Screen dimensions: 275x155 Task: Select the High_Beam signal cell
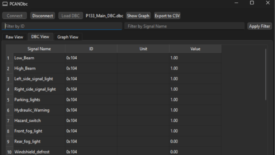pyautogui.click(x=39, y=68)
